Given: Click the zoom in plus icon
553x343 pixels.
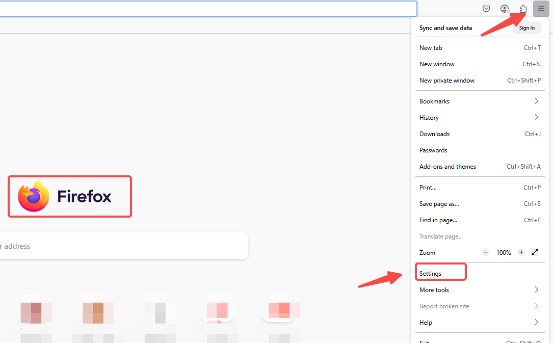Looking at the screenshot, I should click(x=521, y=252).
